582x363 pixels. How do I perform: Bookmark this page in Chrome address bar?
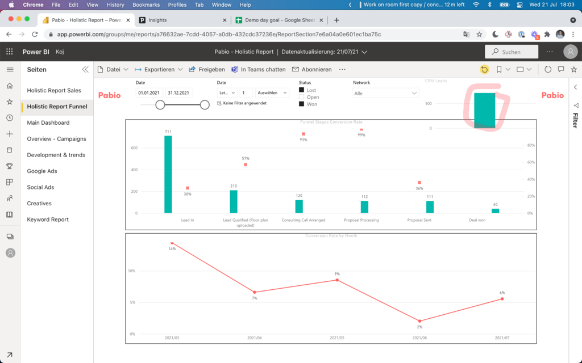(x=479, y=34)
